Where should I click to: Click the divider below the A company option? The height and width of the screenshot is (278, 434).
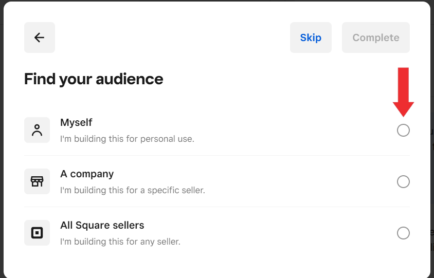point(216,207)
